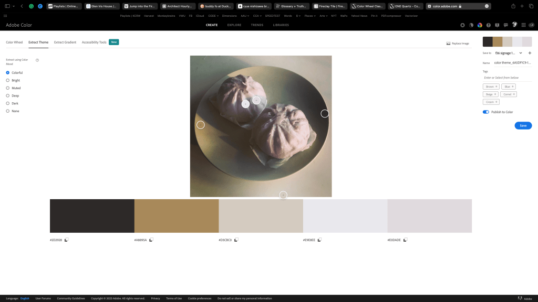Click the help question mark icon

point(489,25)
